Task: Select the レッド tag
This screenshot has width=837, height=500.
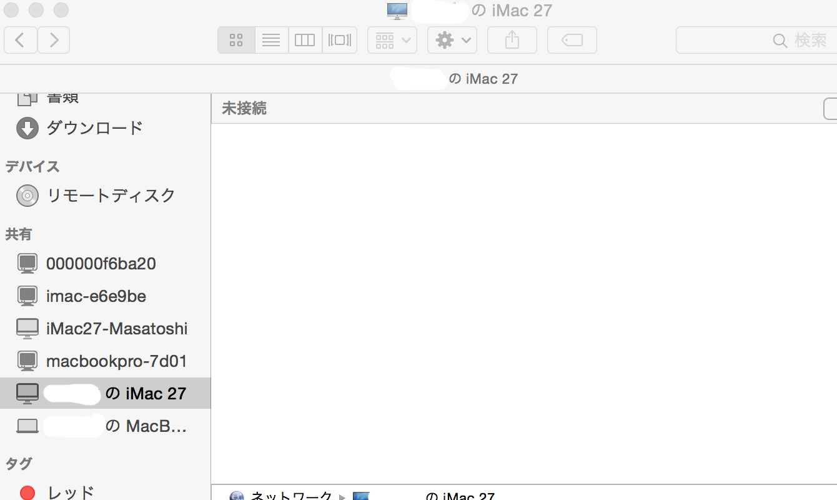Action: (x=106, y=492)
